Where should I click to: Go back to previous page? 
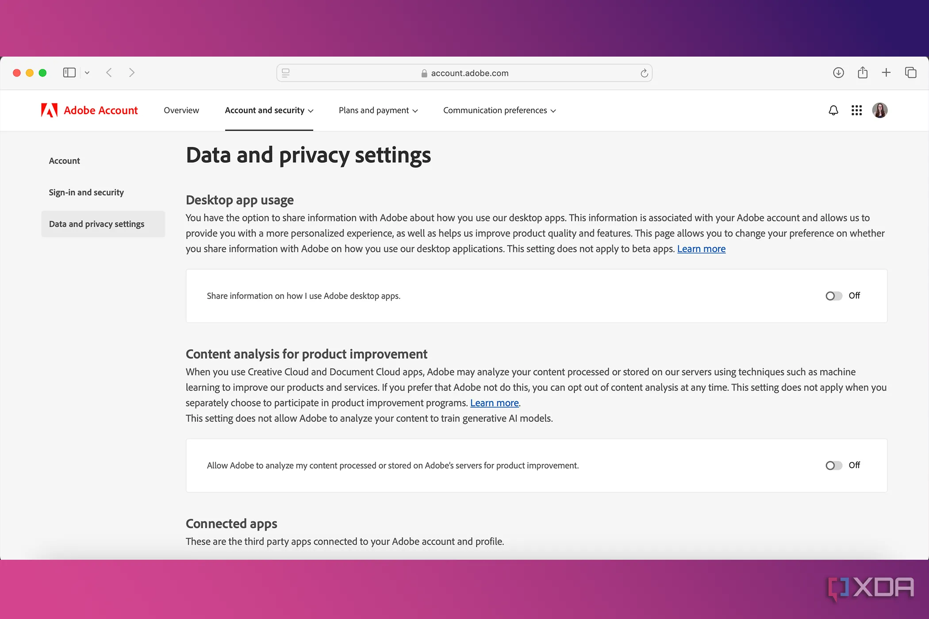pyautogui.click(x=109, y=73)
